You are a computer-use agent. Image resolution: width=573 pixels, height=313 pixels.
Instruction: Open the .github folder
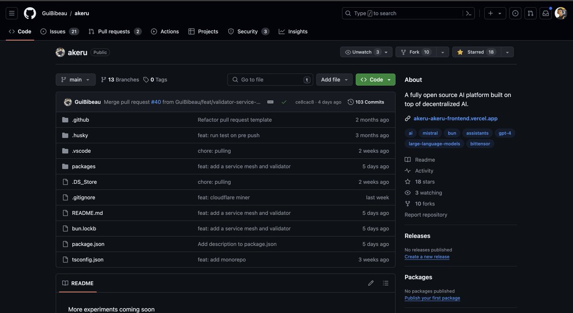click(80, 120)
